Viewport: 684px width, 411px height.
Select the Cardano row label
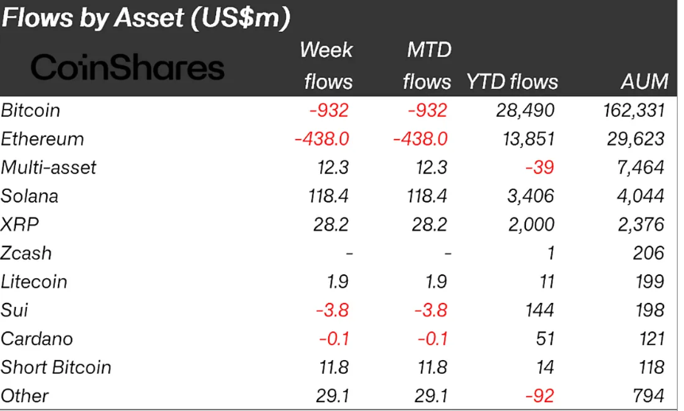[37, 339]
